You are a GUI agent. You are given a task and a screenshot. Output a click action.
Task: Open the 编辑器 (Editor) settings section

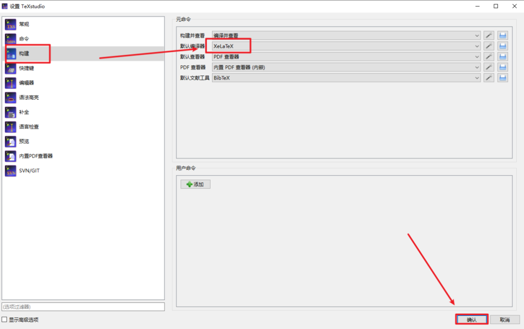point(26,83)
